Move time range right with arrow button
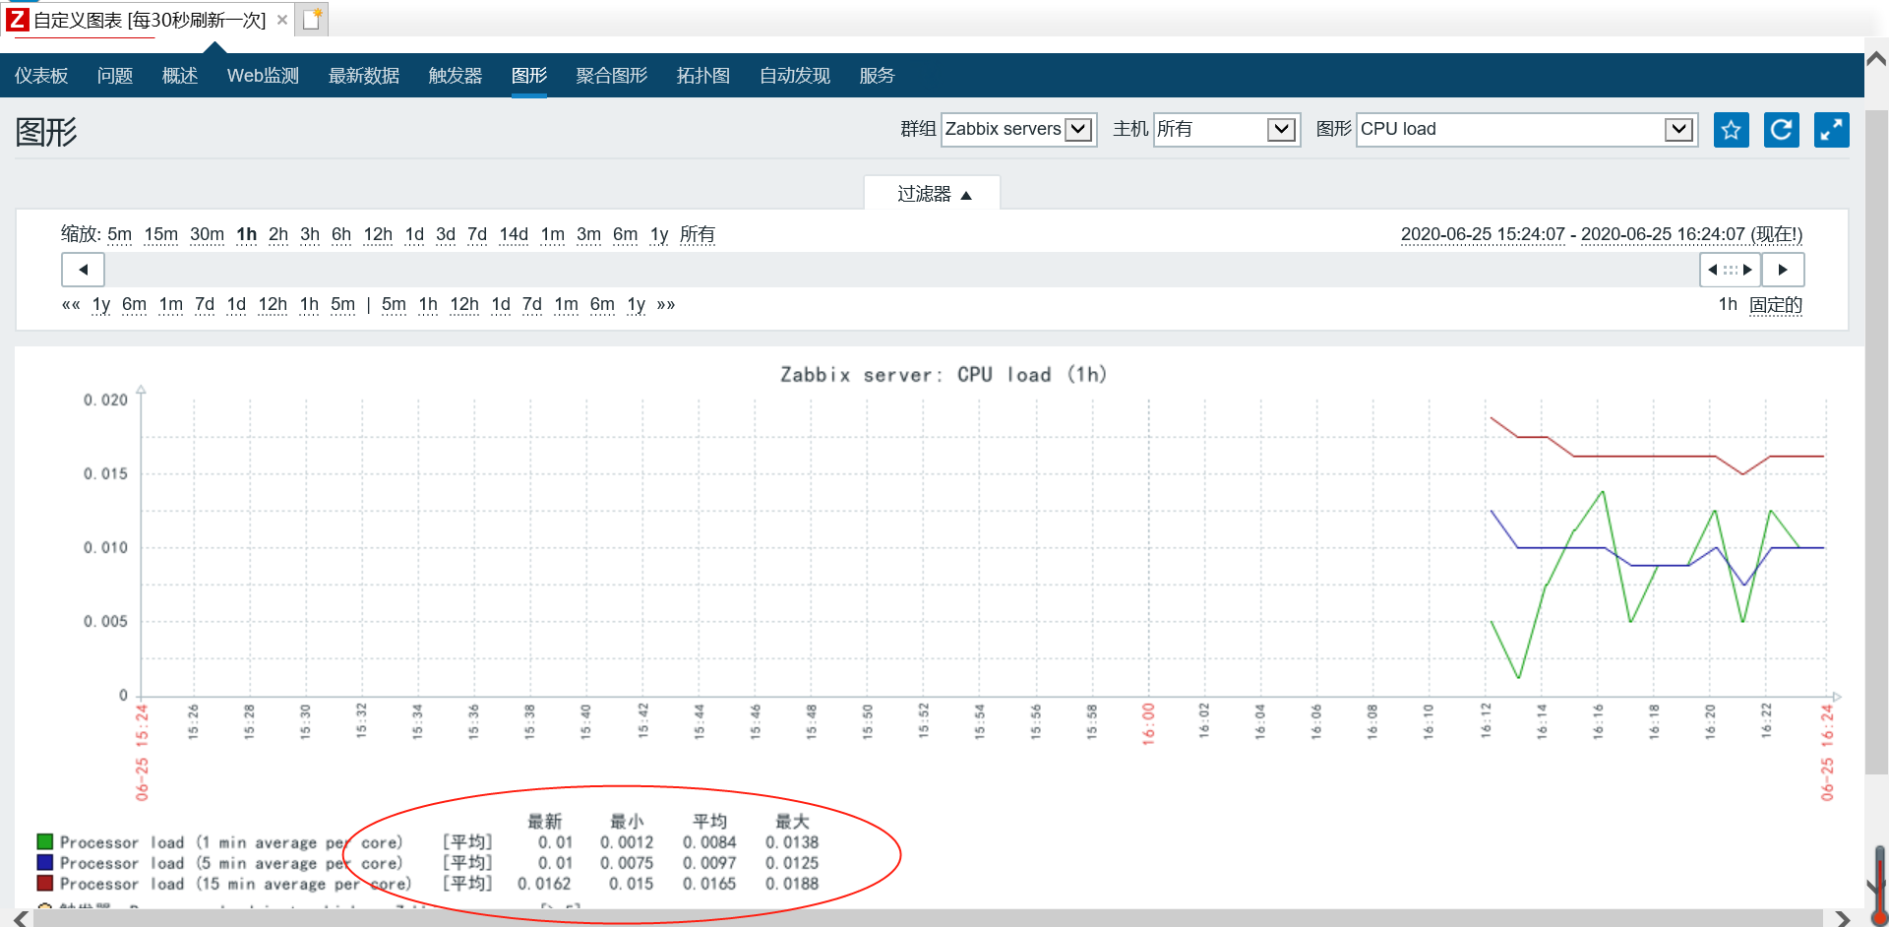 point(1783,270)
